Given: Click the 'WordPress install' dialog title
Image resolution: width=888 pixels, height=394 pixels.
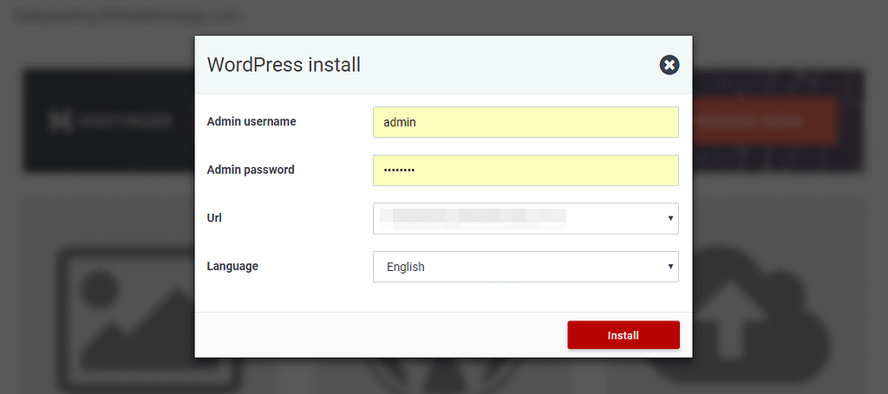Looking at the screenshot, I should coord(284,64).
